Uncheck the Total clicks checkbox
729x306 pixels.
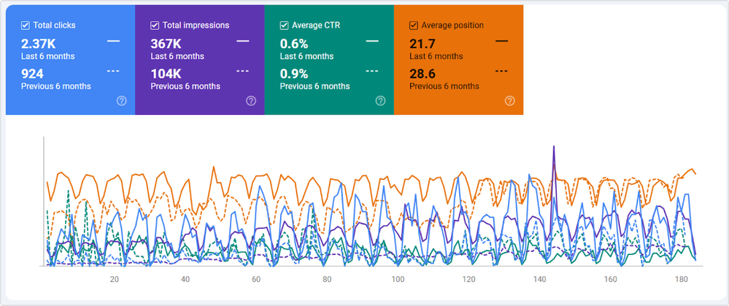point(26,25)
